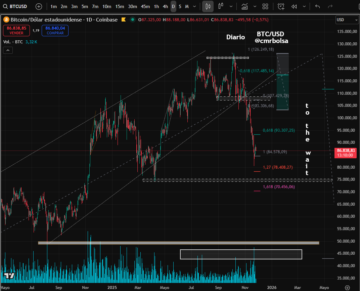Switch to the 15m timeframe
Image resolution: width=360 pixels, height=291 pixels.
[x=120, y=6]
